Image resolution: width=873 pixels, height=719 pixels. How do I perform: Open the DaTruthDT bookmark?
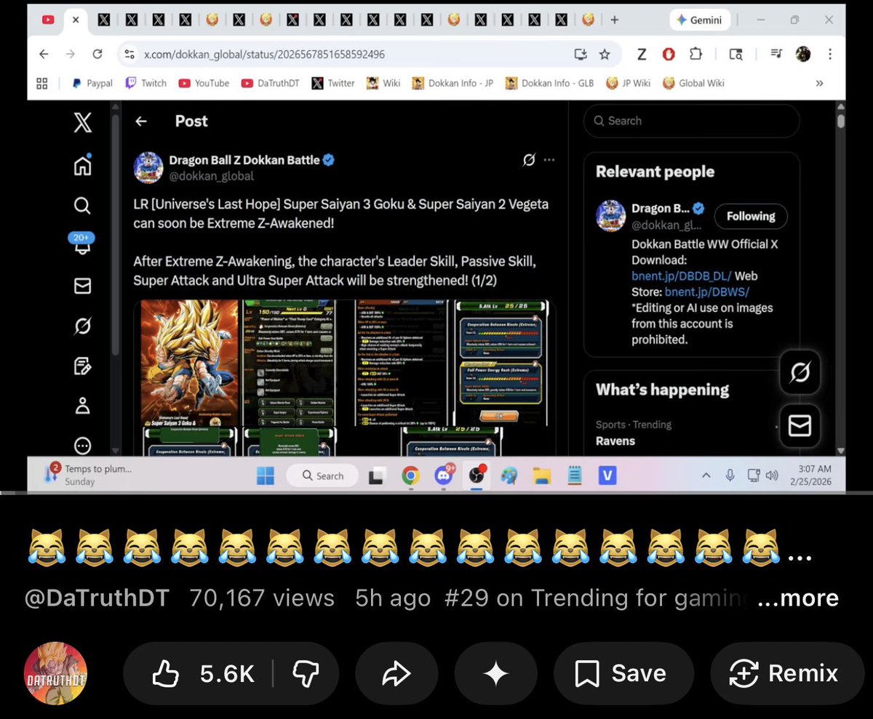pos(271,83)
